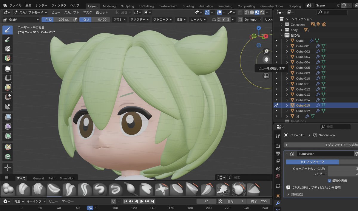Click the pan view hand gizmo
358x211 pixels.
[x=266, y=59]
